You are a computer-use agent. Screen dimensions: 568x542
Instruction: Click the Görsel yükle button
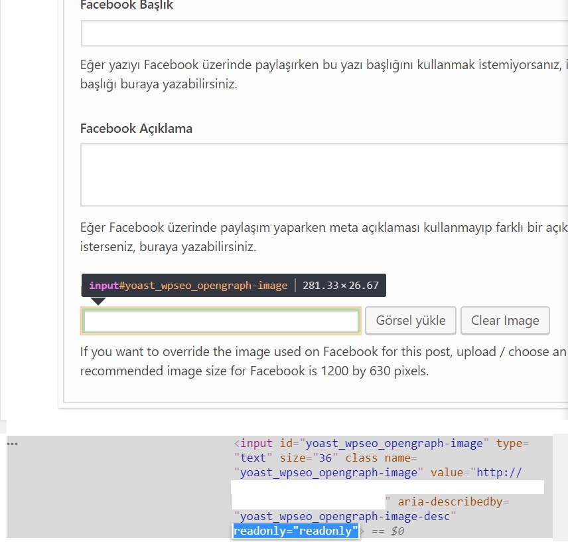coord(411,321)
